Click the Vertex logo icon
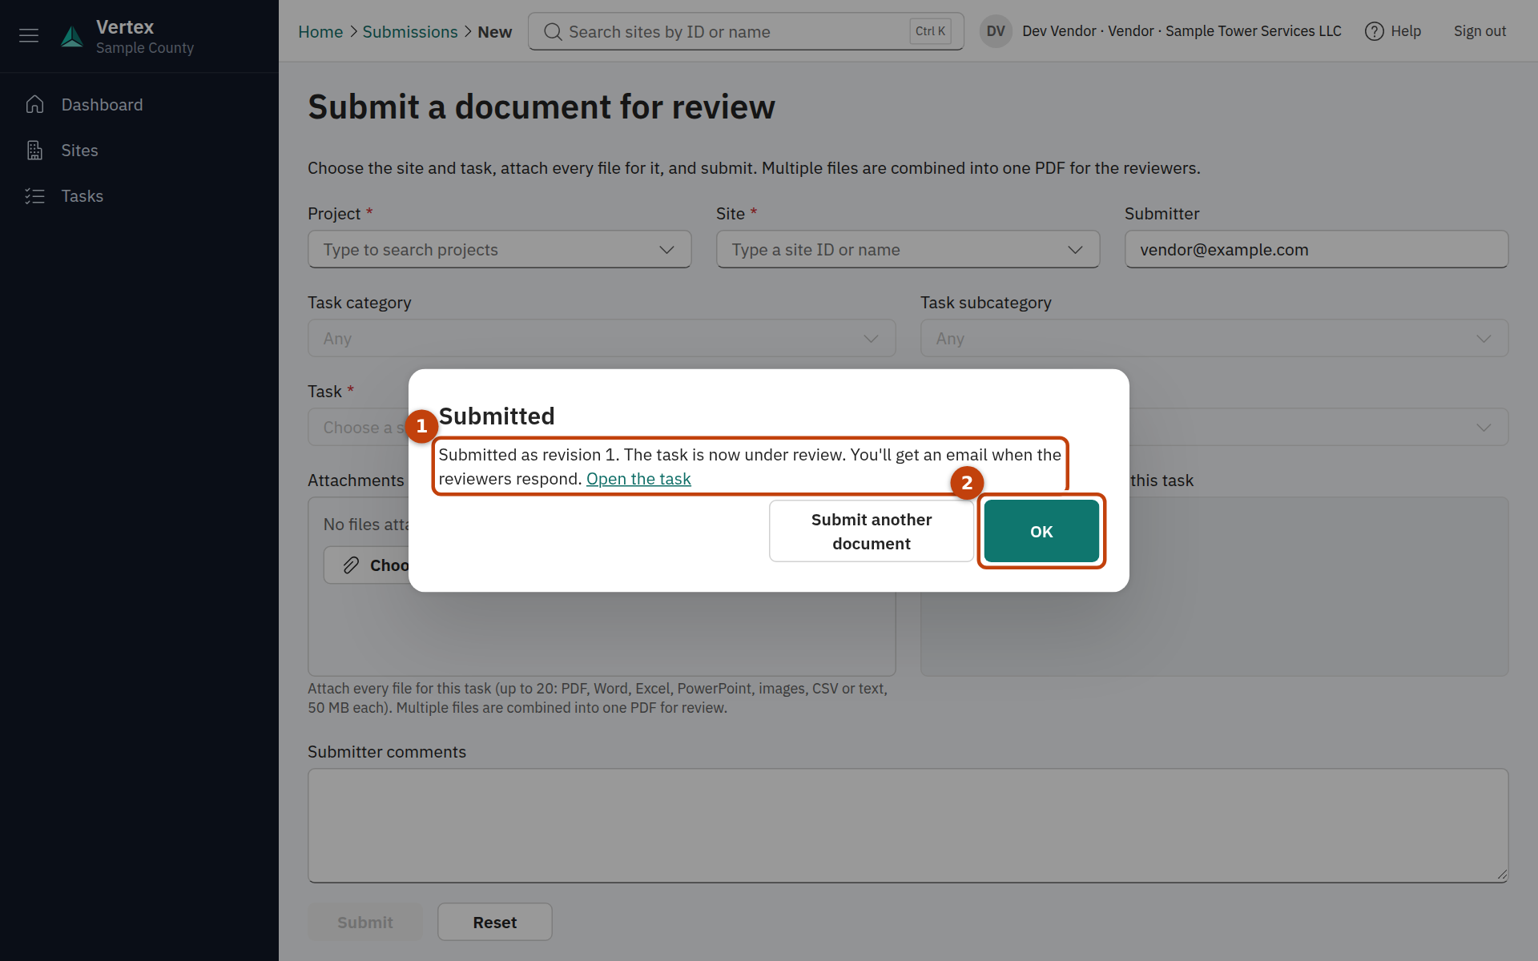This screenshot has height=961, width=1538. (72, 36)
